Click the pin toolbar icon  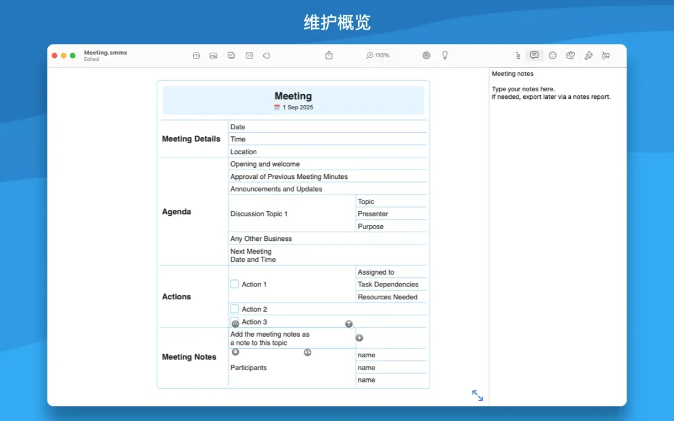(x=589, y=56)
